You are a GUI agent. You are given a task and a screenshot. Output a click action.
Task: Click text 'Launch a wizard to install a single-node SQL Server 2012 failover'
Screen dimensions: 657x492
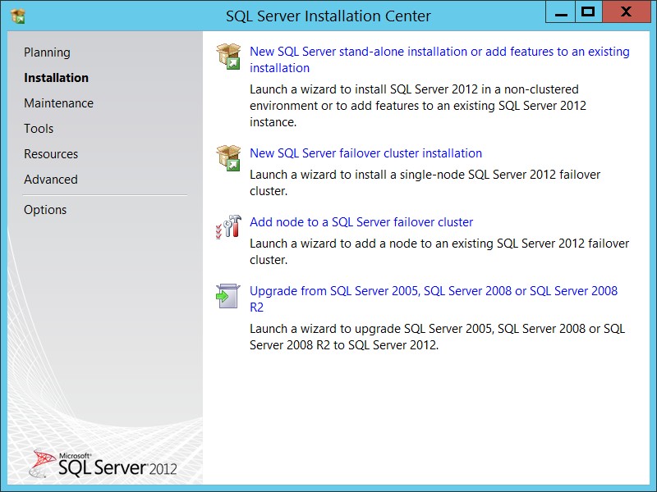[x=425, y=175]
